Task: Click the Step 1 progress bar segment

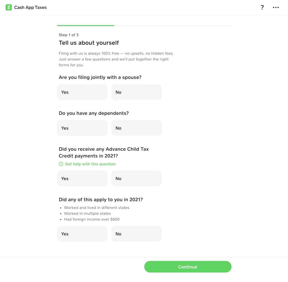Action: click(x=85, y=25)
